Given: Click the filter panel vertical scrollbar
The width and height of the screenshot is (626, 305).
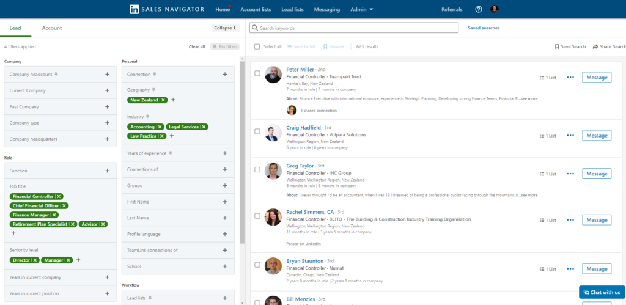Looking at the screenshot, I should (242, 152).
